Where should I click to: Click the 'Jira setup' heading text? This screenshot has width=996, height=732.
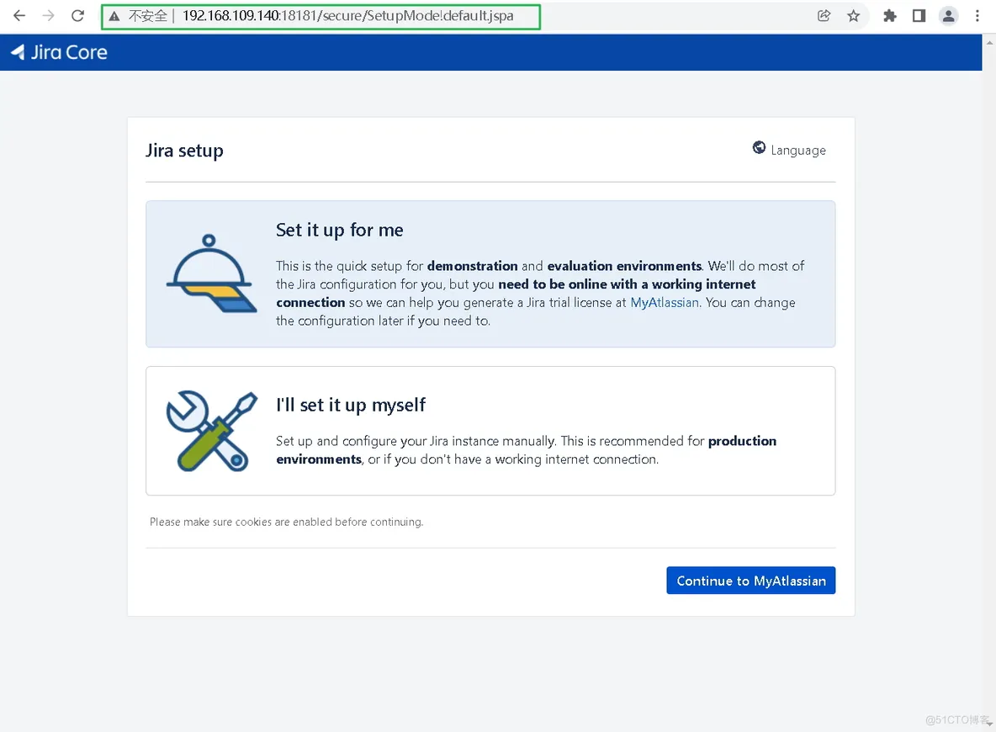184,151
